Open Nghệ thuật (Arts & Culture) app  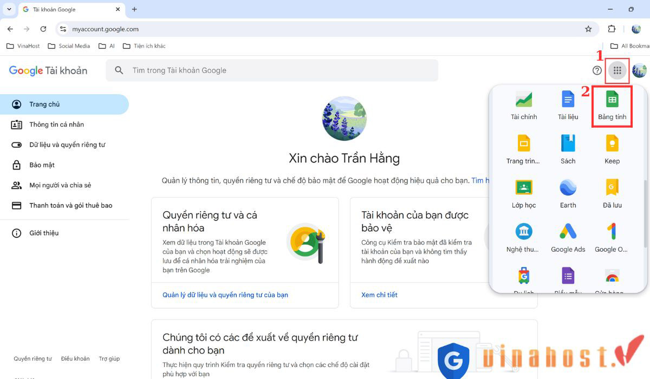pyautogui.click(x=524, y=239)
